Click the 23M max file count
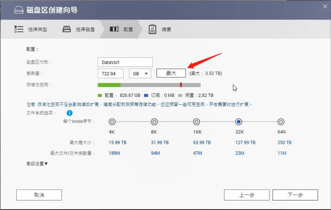Image resolution: width=331 pixels, height=210 pixels. 240,153
